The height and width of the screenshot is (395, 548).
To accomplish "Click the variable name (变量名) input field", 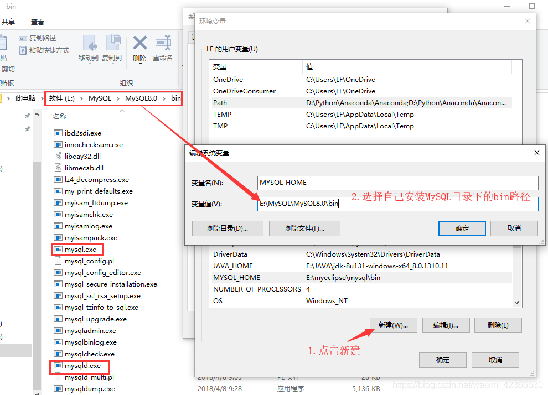I will coord(398,183).
